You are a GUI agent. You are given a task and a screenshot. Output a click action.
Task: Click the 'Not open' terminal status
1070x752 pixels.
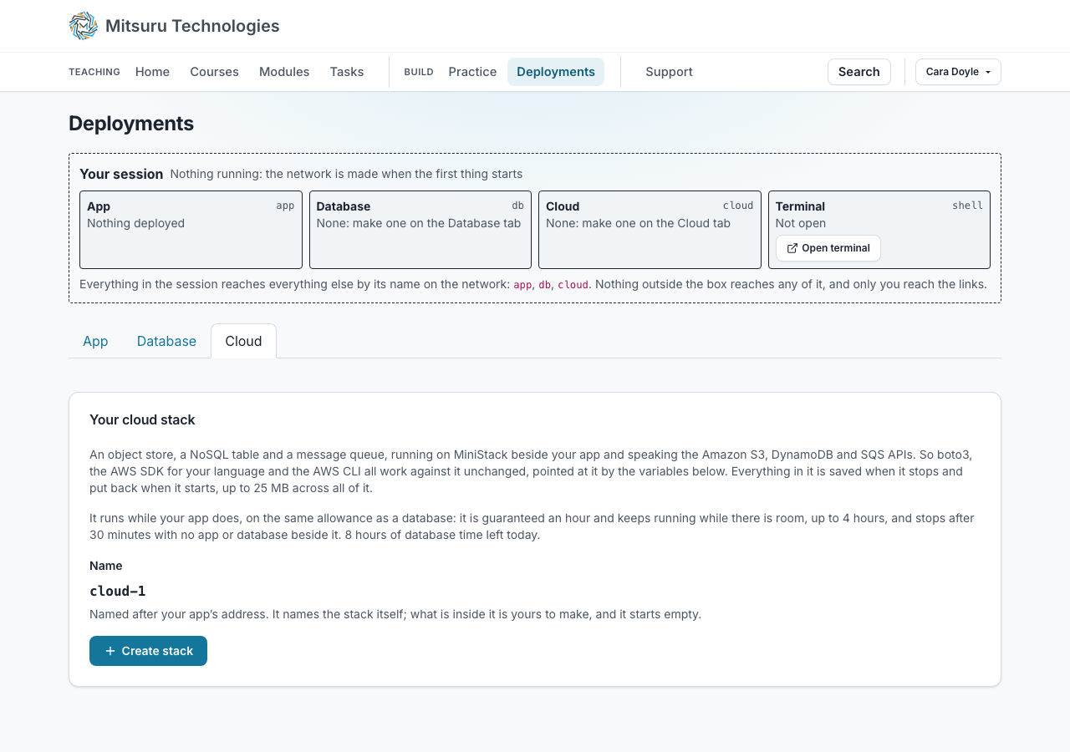click(800, 223)
